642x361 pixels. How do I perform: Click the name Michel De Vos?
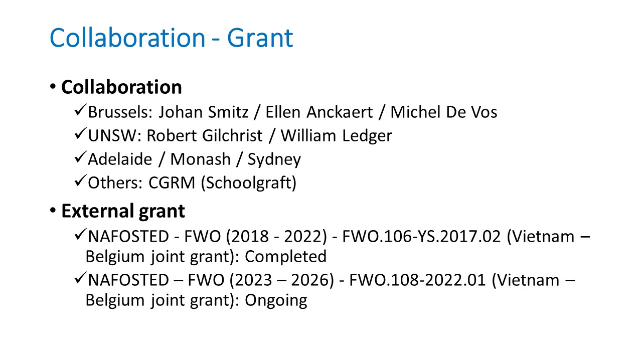(x=444, y=112)
